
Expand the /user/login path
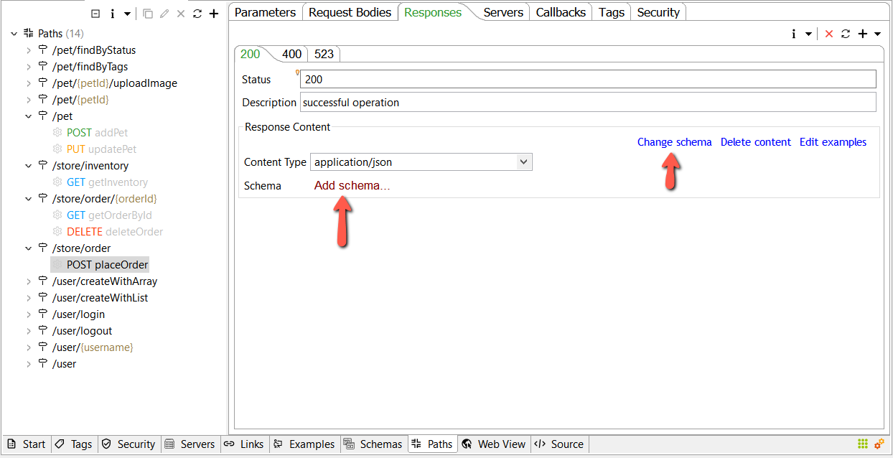pos(29,314)
